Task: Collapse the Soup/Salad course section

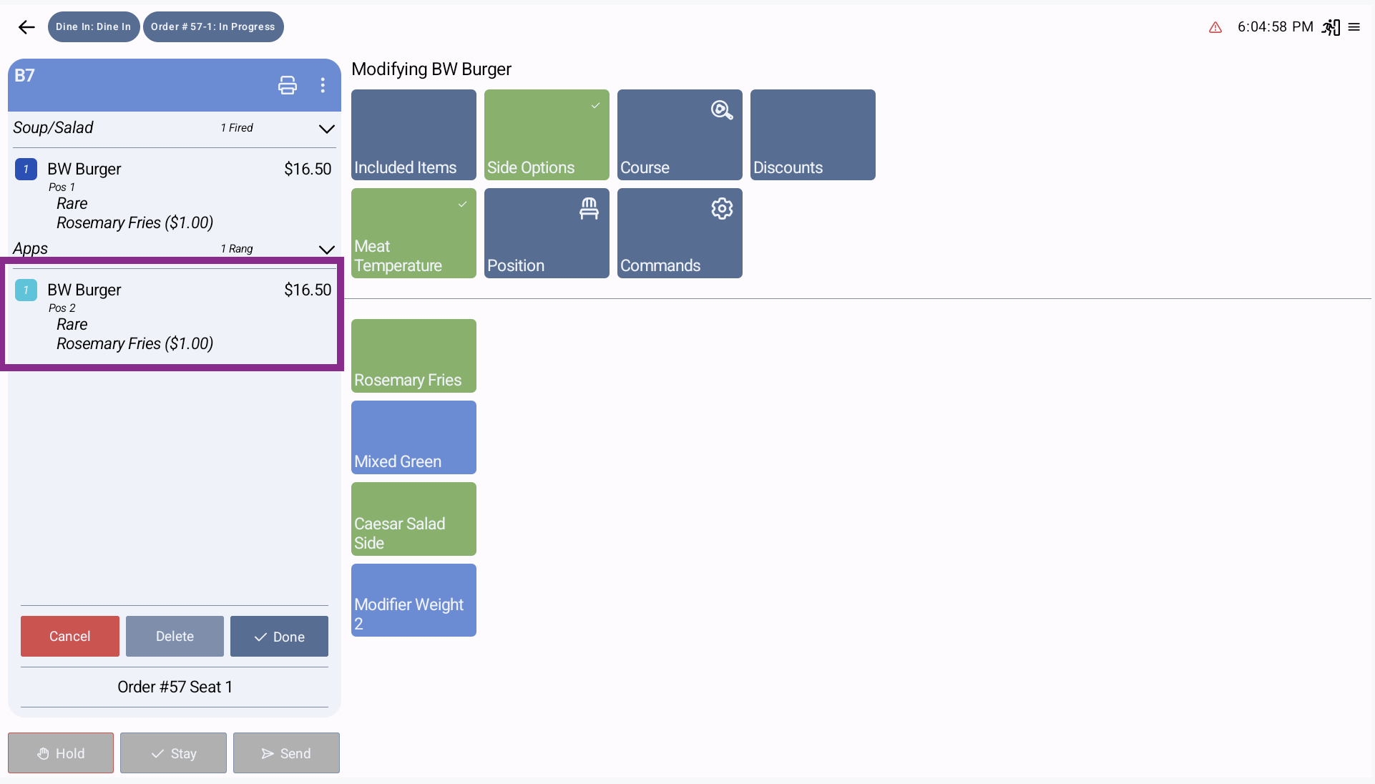Action: coord(326,129)
